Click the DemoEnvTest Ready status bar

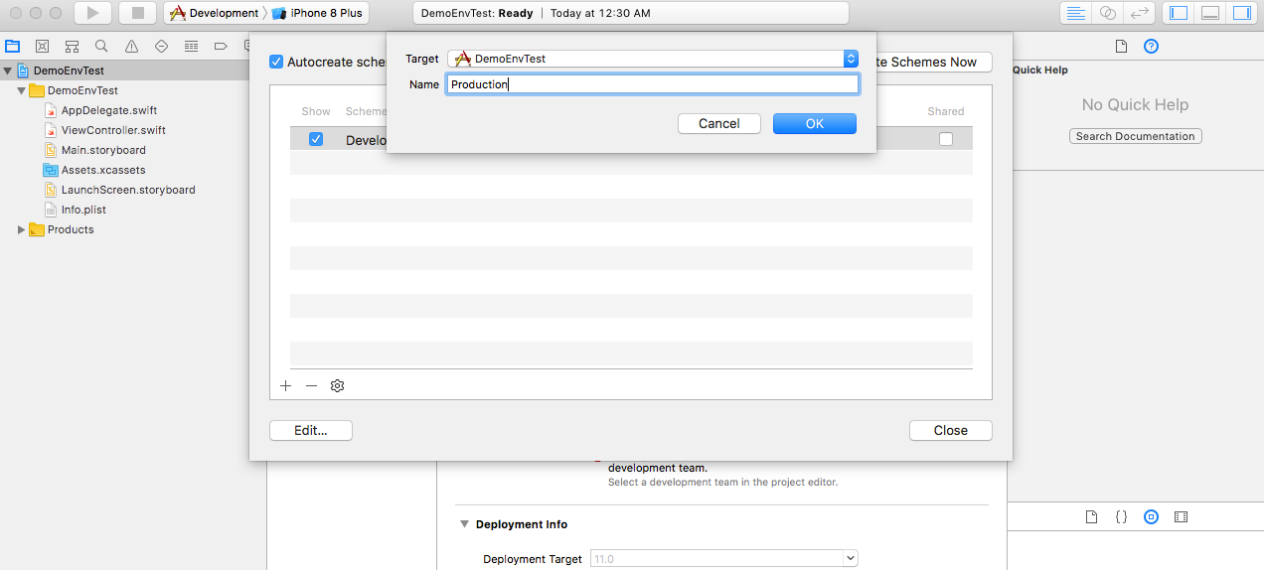click(x=631, y=13)
